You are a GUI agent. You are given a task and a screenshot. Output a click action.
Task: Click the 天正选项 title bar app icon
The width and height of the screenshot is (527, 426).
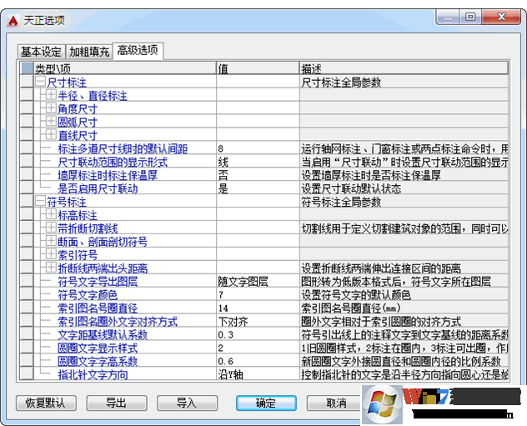pos(13,21)
